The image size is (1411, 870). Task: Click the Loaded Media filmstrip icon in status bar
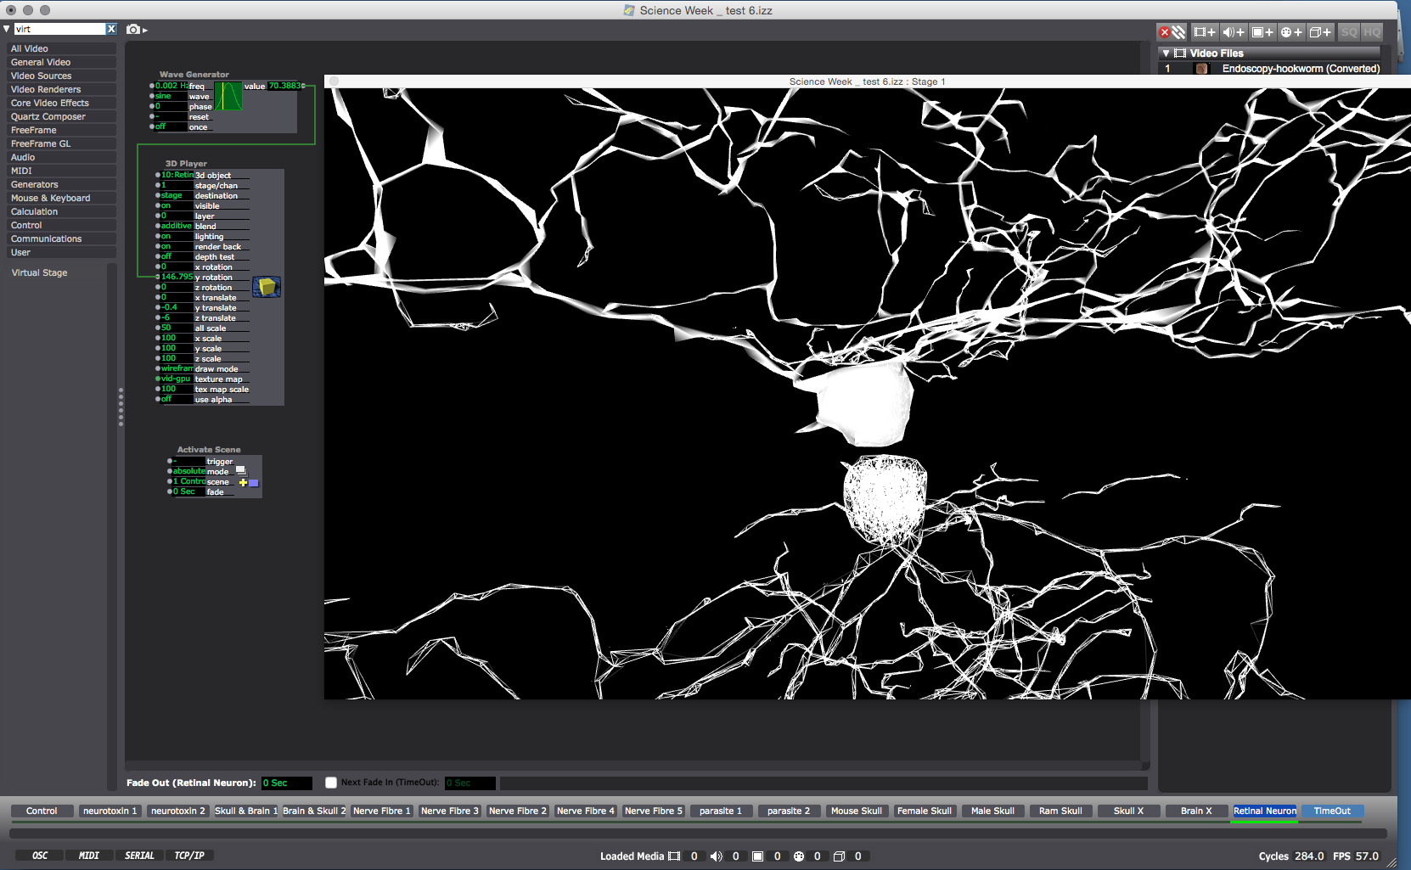click(x=674, y=856)
